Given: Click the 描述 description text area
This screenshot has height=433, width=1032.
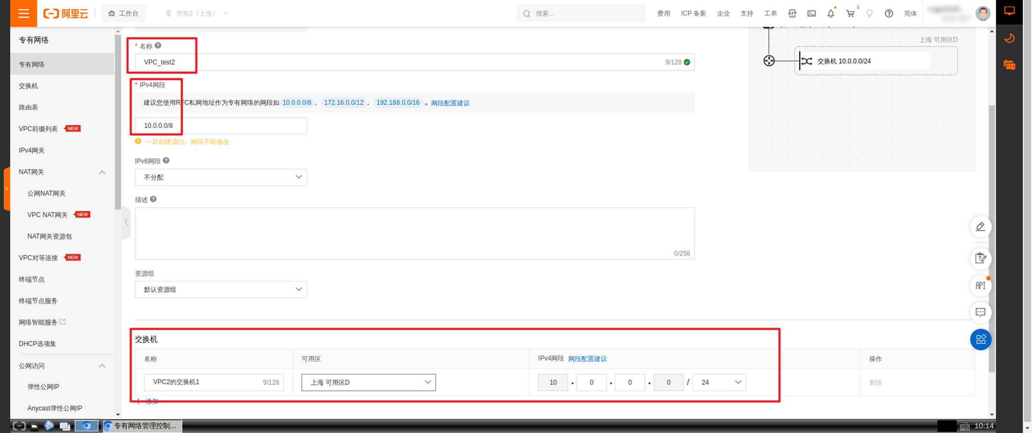Looking at the screenshot, I should point(415,233).
